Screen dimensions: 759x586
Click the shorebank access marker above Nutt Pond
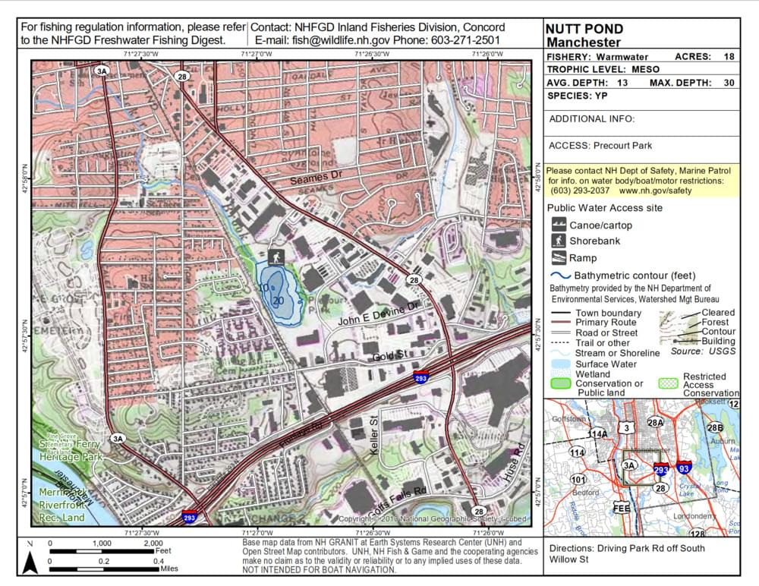(275, 256)
